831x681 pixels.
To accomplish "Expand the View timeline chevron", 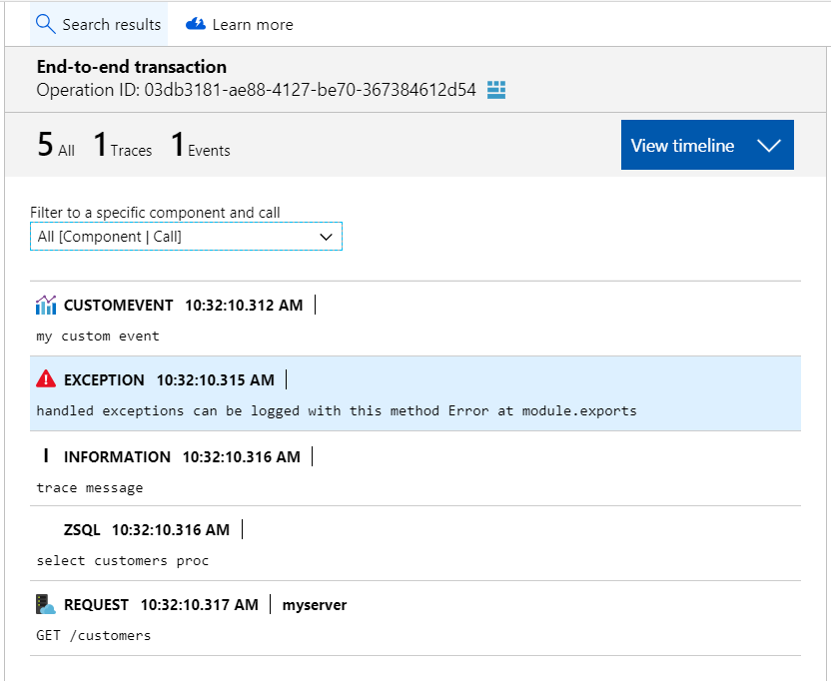I will tap(769, 145).
